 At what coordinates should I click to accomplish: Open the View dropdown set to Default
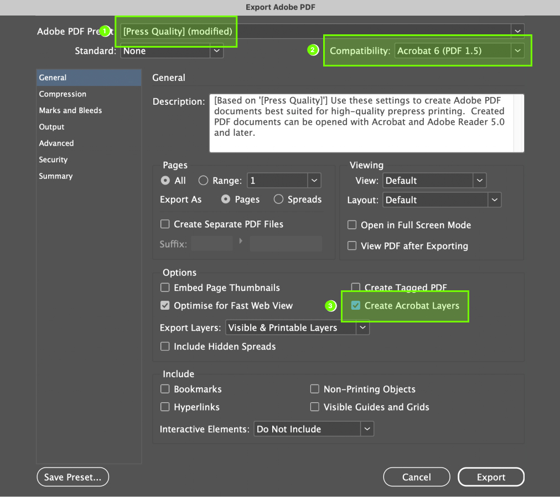pos(434,181)
